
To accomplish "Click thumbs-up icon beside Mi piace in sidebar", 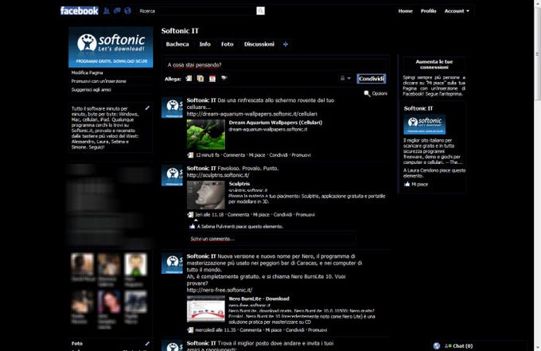I will coord(407,184).
